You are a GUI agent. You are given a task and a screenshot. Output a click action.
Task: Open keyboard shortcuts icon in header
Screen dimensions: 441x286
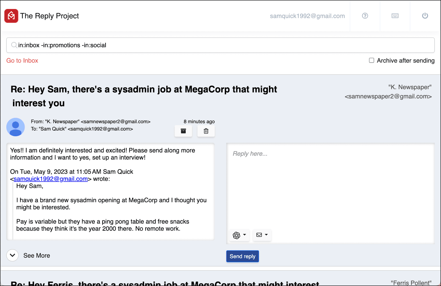coord(395,16)
